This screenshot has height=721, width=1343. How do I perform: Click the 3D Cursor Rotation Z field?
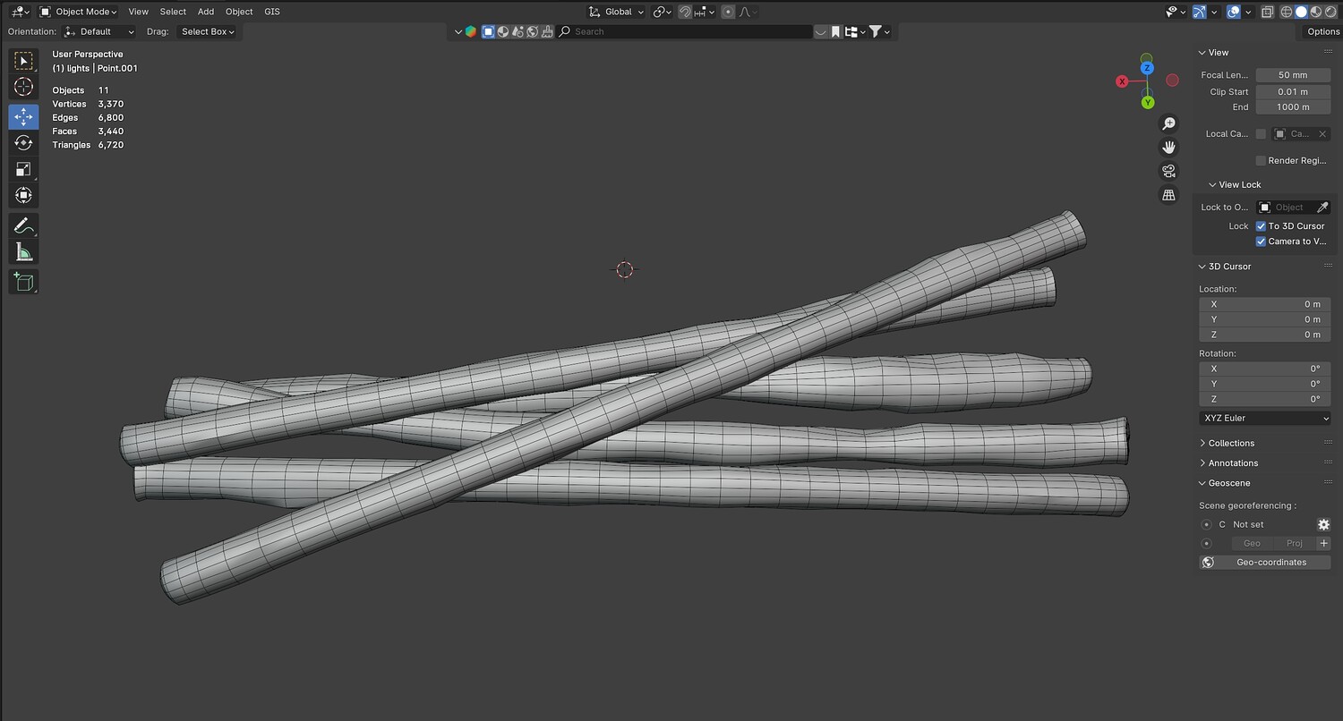click(x=1265, y=399)
